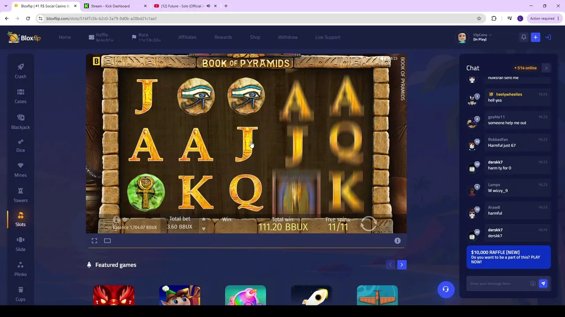Click the heelywheelies username in chat
Image resolution: width=565 pixels, height=317 pixels.
(x=509, y=94)
